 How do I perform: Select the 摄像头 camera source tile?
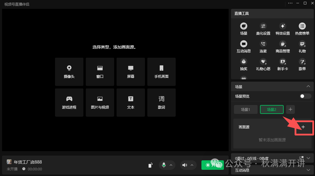(x=69, y=72)
